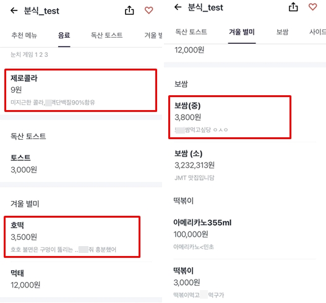The image size is (326, 303).
Task: Switch to the 보쌈 tab
Action: coord(282,32)
